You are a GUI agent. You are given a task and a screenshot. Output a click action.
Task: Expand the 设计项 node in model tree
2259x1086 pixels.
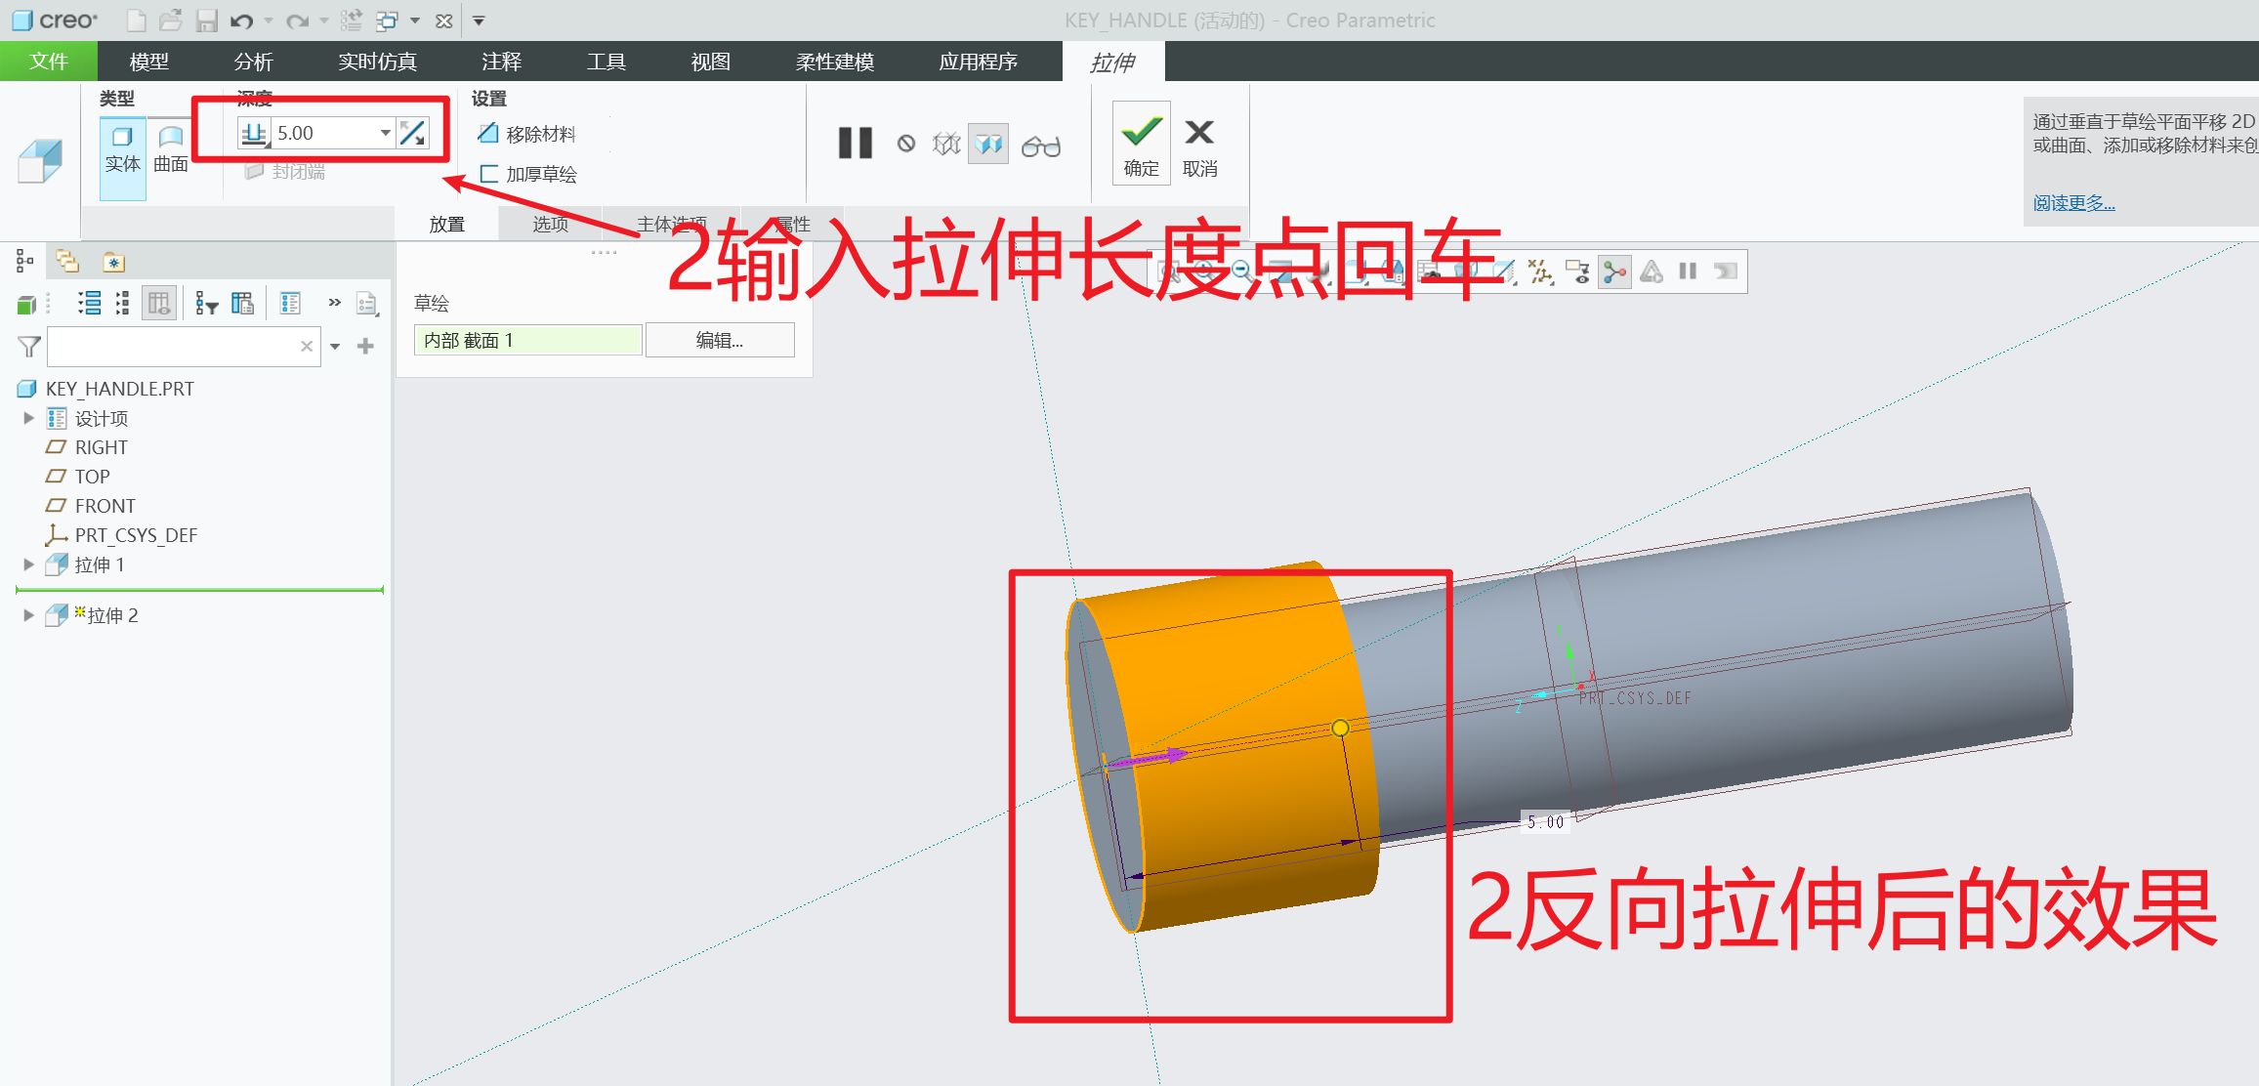coord(27,418)
